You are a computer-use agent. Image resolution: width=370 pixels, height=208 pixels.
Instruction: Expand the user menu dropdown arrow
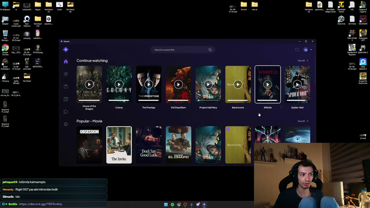(x=311, y=50)
